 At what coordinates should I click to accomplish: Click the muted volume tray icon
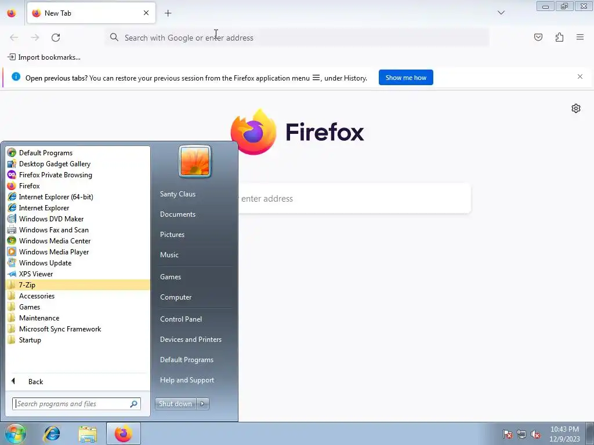coord(535,435)
